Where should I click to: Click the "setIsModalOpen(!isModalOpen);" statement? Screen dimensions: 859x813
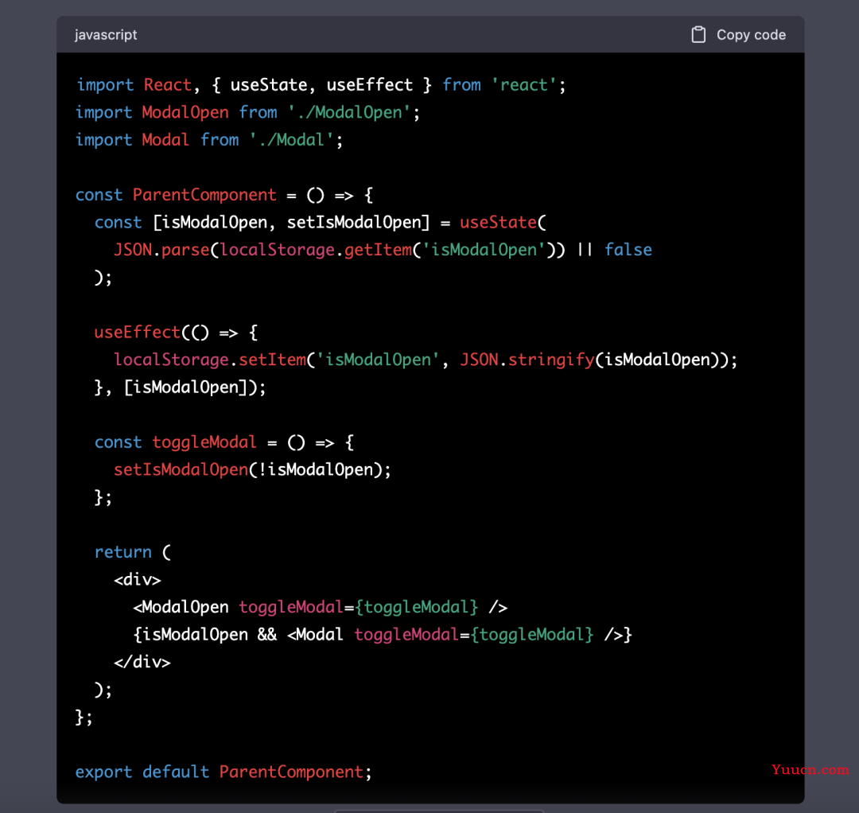252,469
